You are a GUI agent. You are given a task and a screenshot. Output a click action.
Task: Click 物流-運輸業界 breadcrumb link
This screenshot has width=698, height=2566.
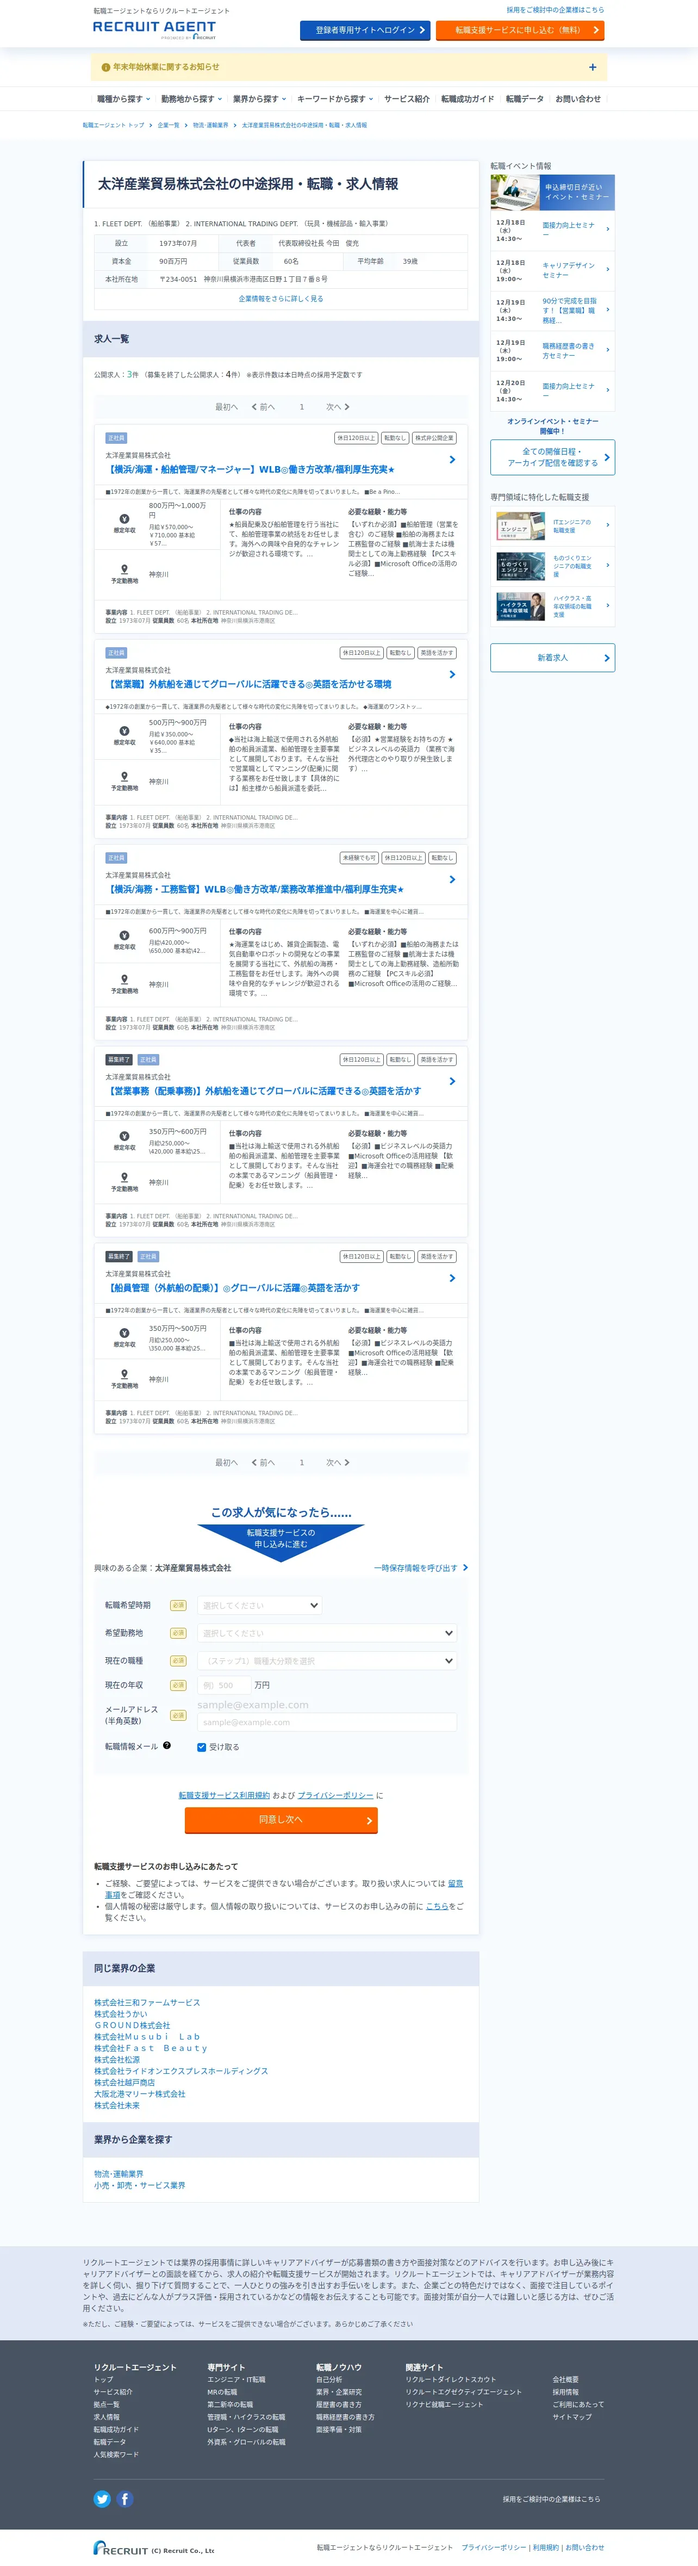coord(210,126)
